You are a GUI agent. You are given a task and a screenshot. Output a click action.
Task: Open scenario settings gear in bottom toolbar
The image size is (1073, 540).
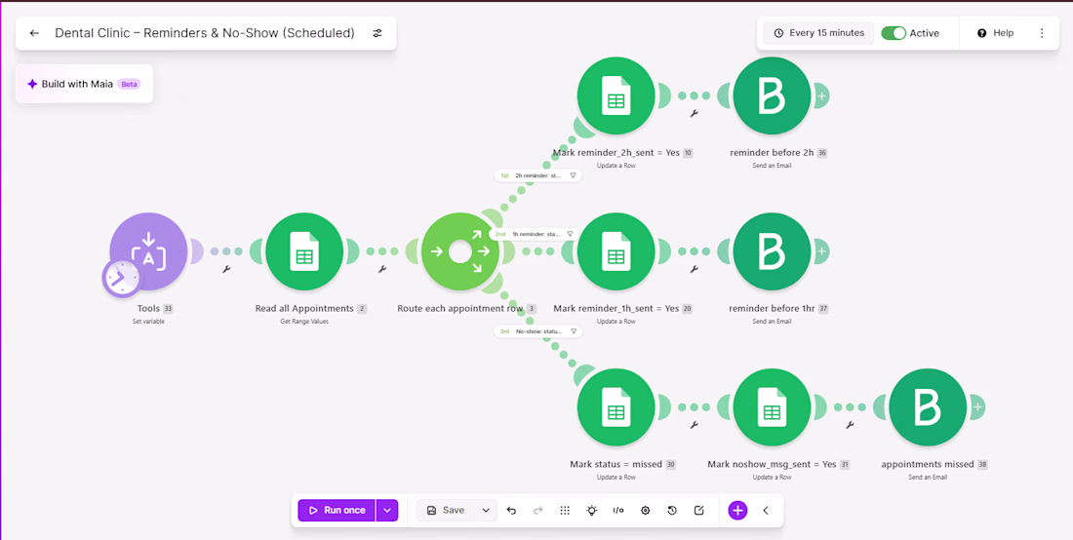pyautogui.click(x=645, y=510)
